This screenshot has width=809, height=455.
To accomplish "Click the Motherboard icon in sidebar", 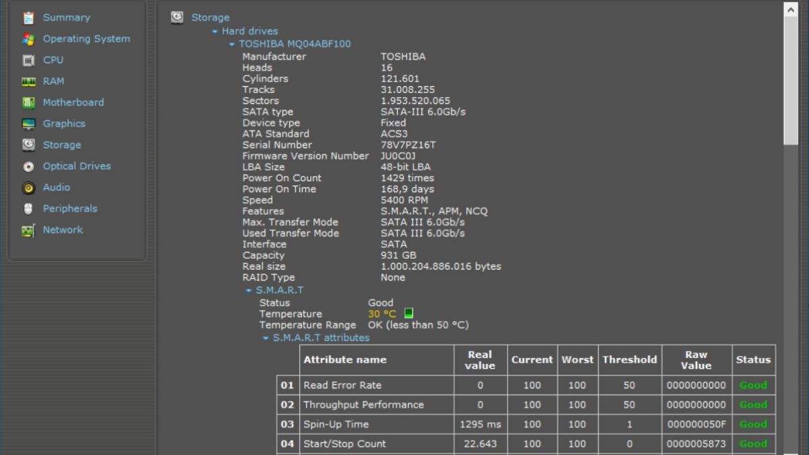I will click(x=28, y=102).
